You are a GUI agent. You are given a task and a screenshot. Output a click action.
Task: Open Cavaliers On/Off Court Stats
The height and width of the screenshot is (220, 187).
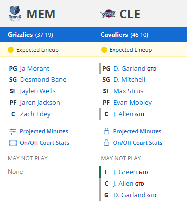click(138, 143)
